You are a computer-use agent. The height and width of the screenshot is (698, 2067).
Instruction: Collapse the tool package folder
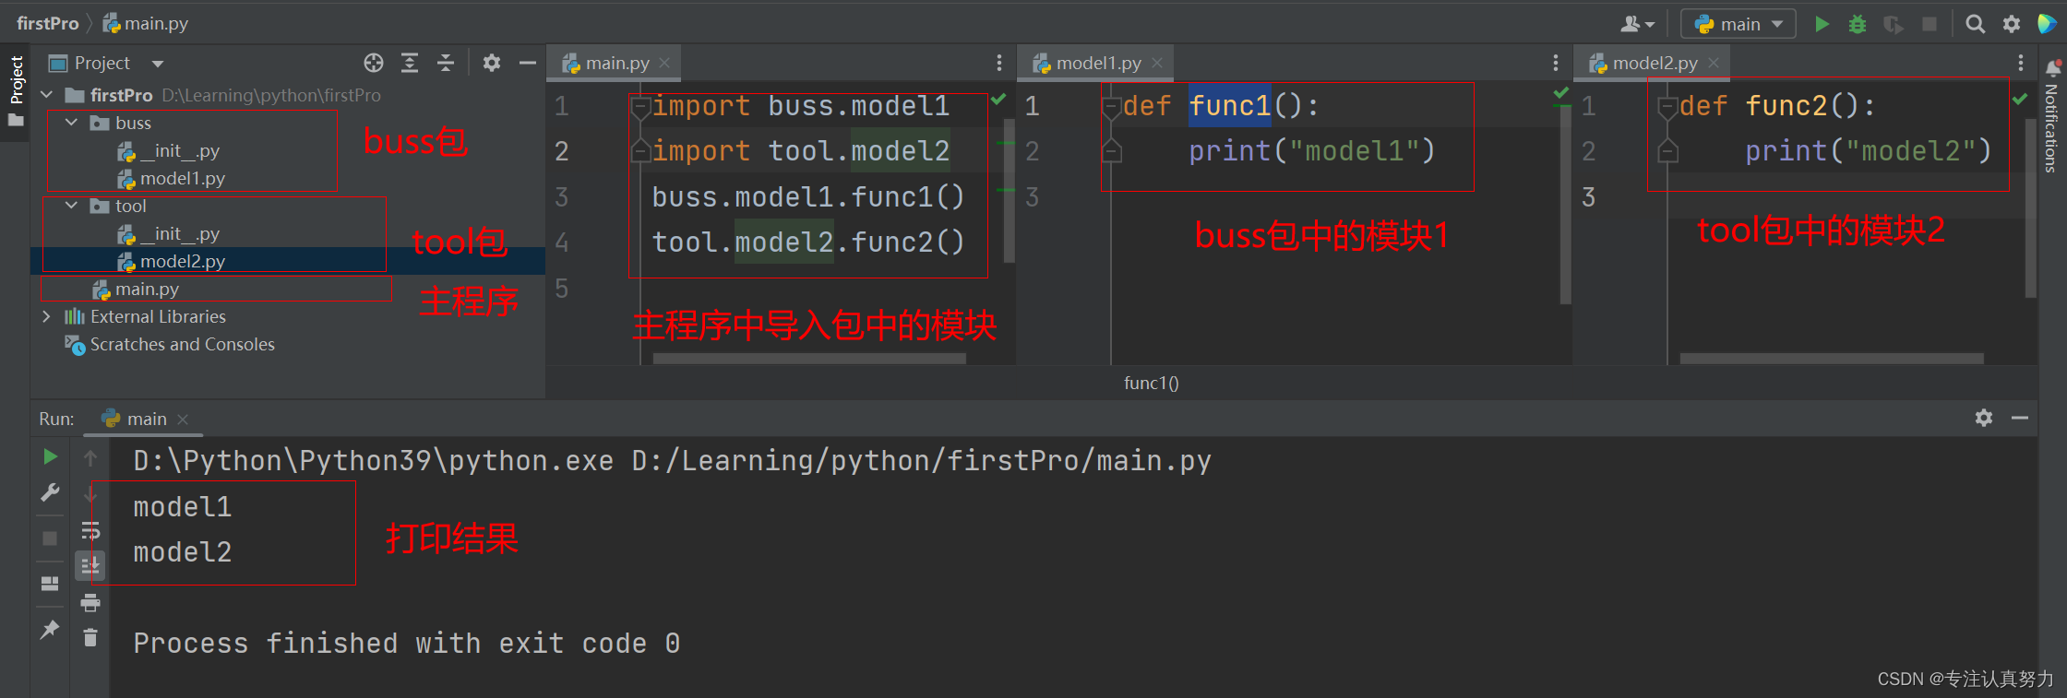point(72,206)
